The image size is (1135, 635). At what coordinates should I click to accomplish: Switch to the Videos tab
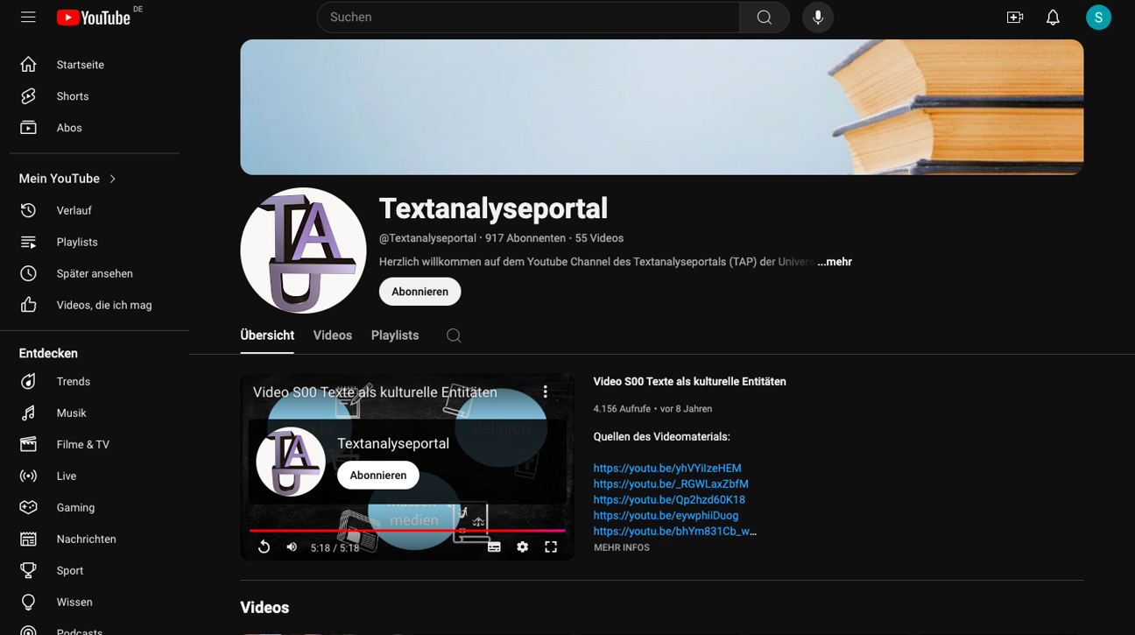[x=332, y=335]
